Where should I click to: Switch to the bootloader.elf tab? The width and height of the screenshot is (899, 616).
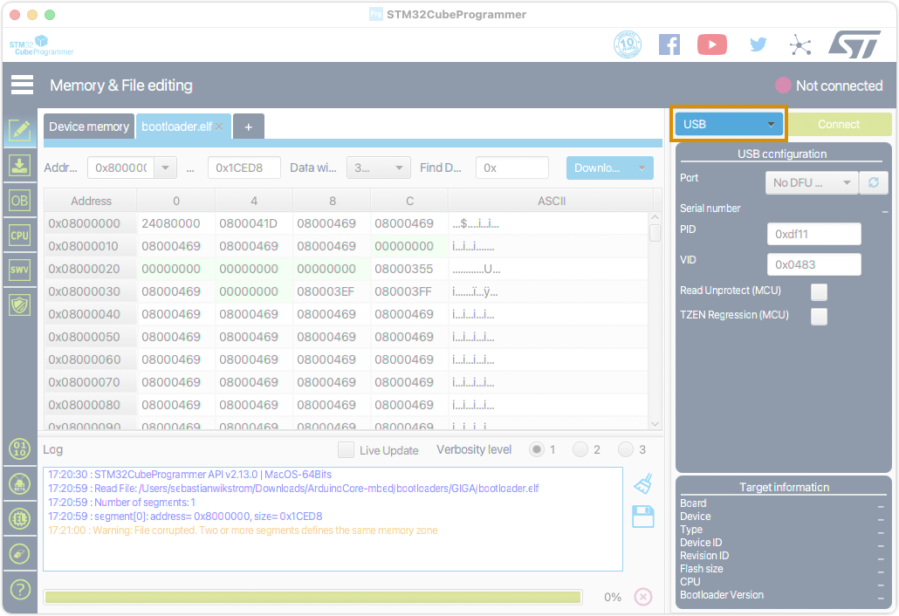[x=176, y=127]
